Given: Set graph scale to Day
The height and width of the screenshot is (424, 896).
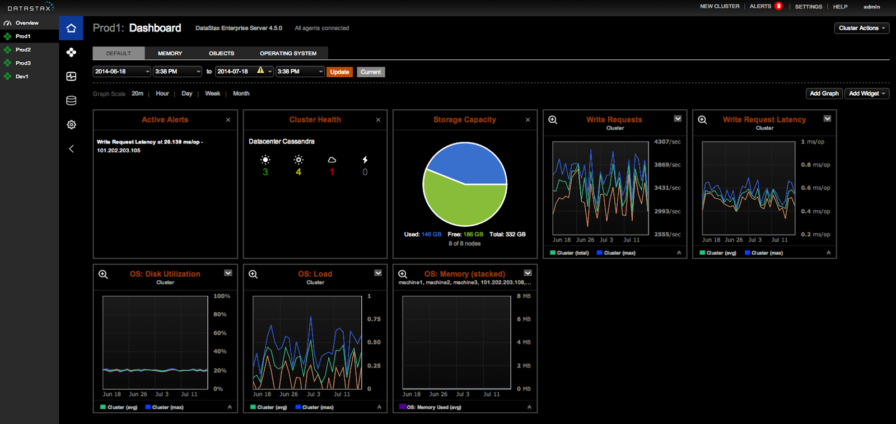Looking at the screenshot, I should (x=187, y=94).
